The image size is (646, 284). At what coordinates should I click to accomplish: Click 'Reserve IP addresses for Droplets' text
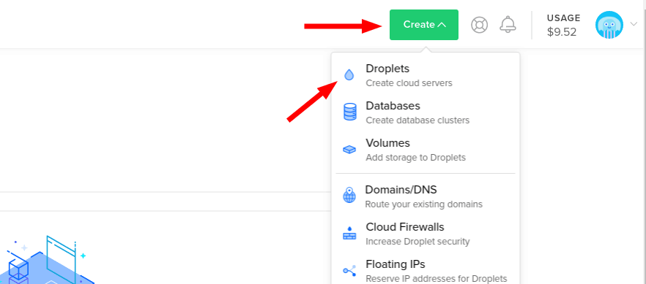(x=437, y=279)
